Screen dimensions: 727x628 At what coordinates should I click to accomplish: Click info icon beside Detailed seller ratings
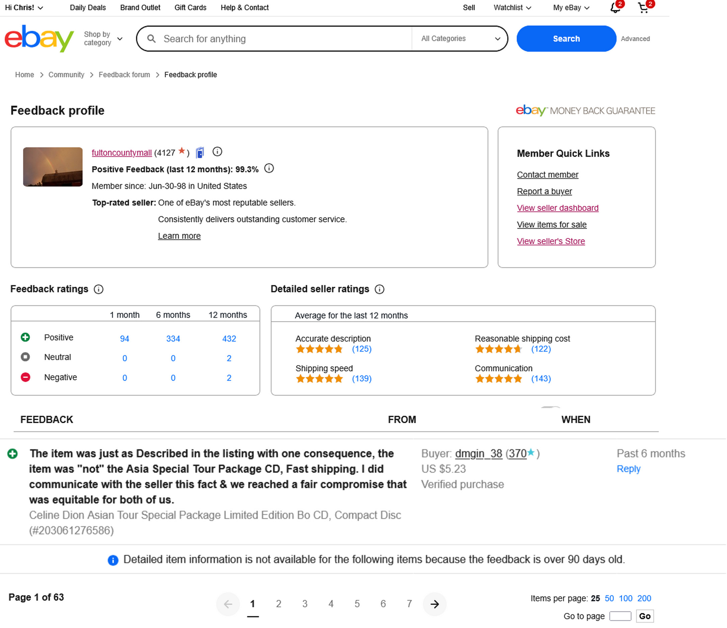[x=380, y=290]
